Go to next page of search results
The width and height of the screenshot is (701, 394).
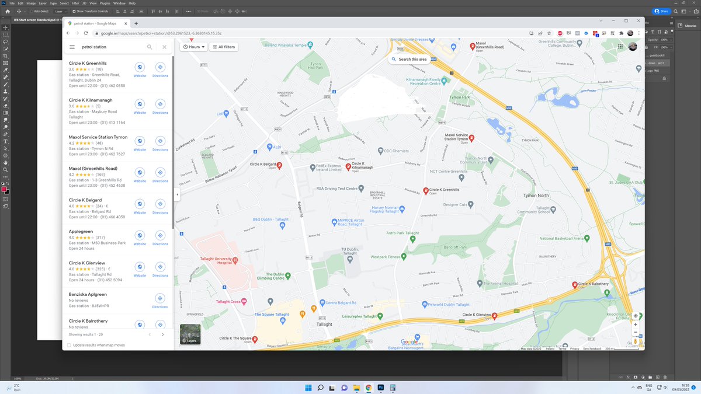[162, 334]
